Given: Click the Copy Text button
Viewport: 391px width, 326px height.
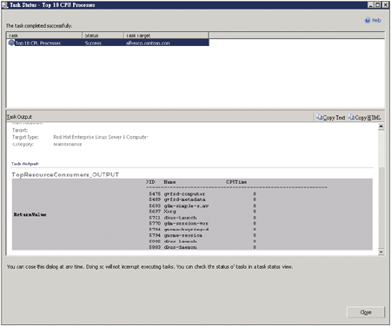Looking at the screenshot, I should point(330,117).
